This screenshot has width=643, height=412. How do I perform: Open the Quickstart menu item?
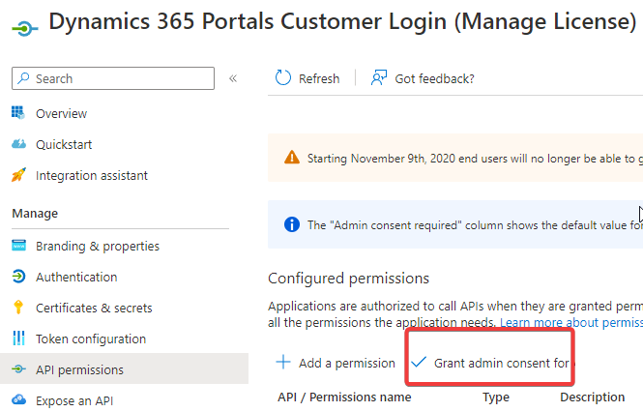click(x=64, y=144)
